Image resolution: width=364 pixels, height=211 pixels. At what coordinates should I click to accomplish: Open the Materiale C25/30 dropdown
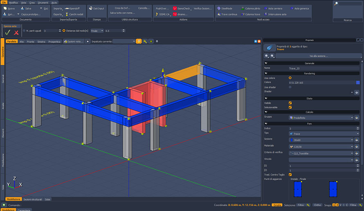[x=321, y=147]
